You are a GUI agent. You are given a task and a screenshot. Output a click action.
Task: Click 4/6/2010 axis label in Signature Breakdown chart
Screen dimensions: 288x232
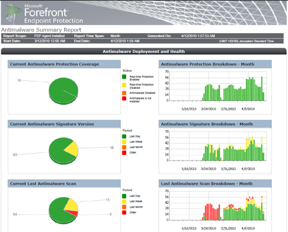coord(248,169)
